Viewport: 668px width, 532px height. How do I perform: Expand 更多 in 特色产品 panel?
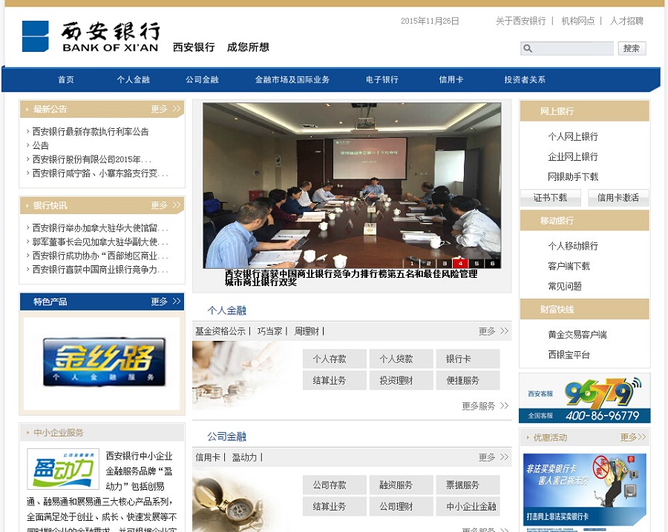coord(166,302)
